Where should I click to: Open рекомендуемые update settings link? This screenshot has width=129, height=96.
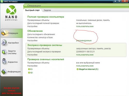coord(84,41)
